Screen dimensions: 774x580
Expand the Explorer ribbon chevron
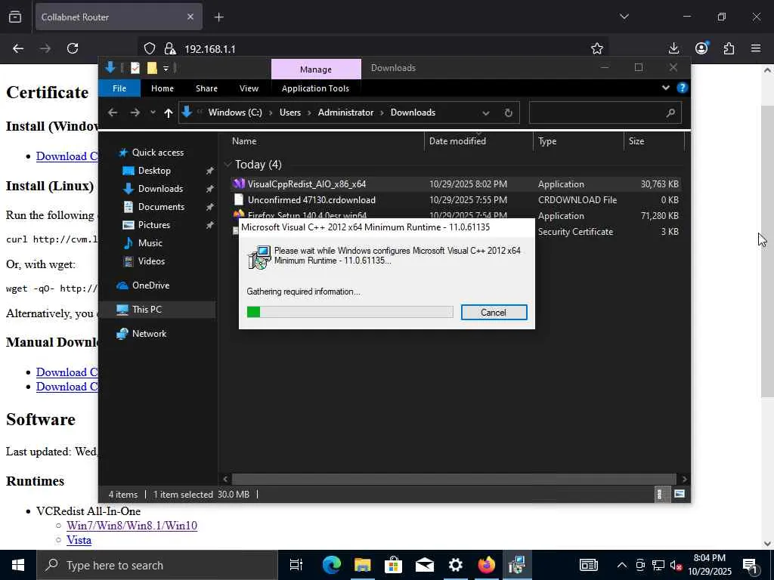pyautogui.click(x=666, y=88)
